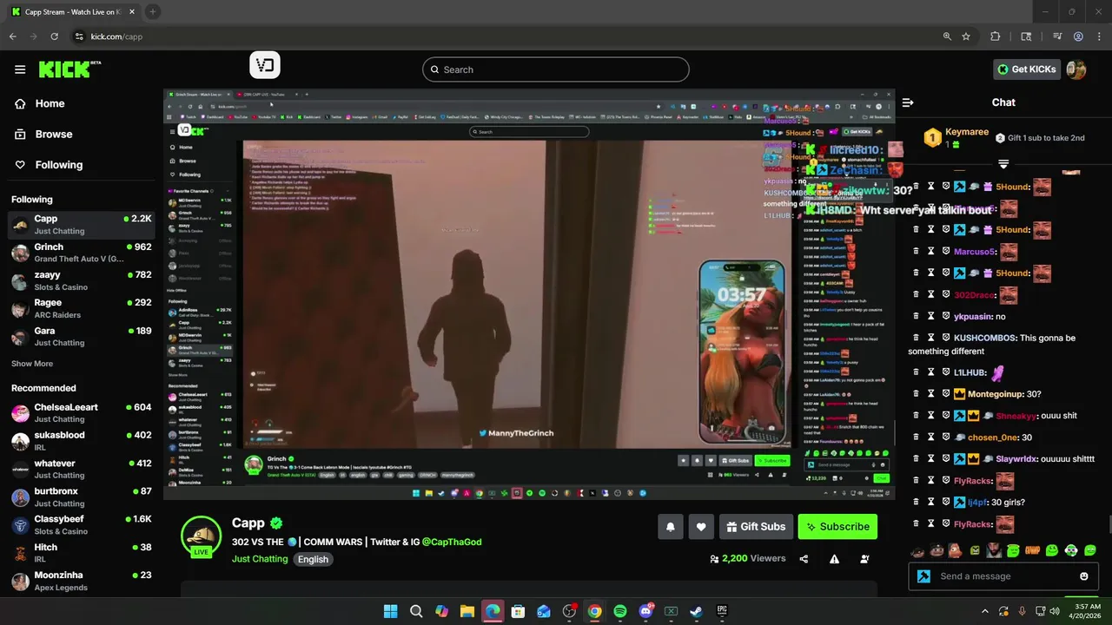Open the zaayy Slots & Casino channel
This screenshot has height=625, width=1112.
(81, 280)
